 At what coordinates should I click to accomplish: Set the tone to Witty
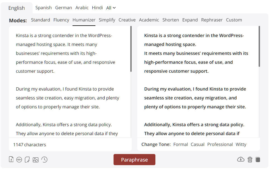(241, 144)
